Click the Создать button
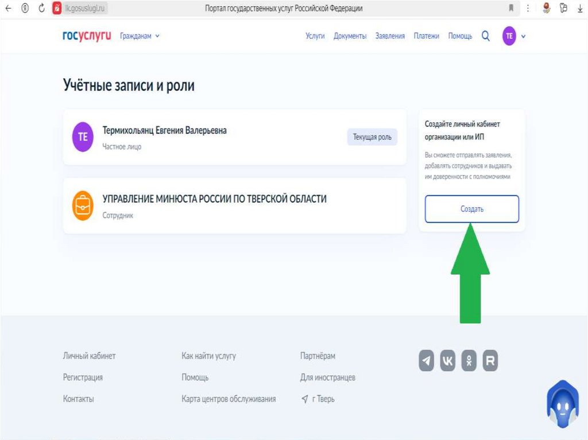 coord(472,209)
